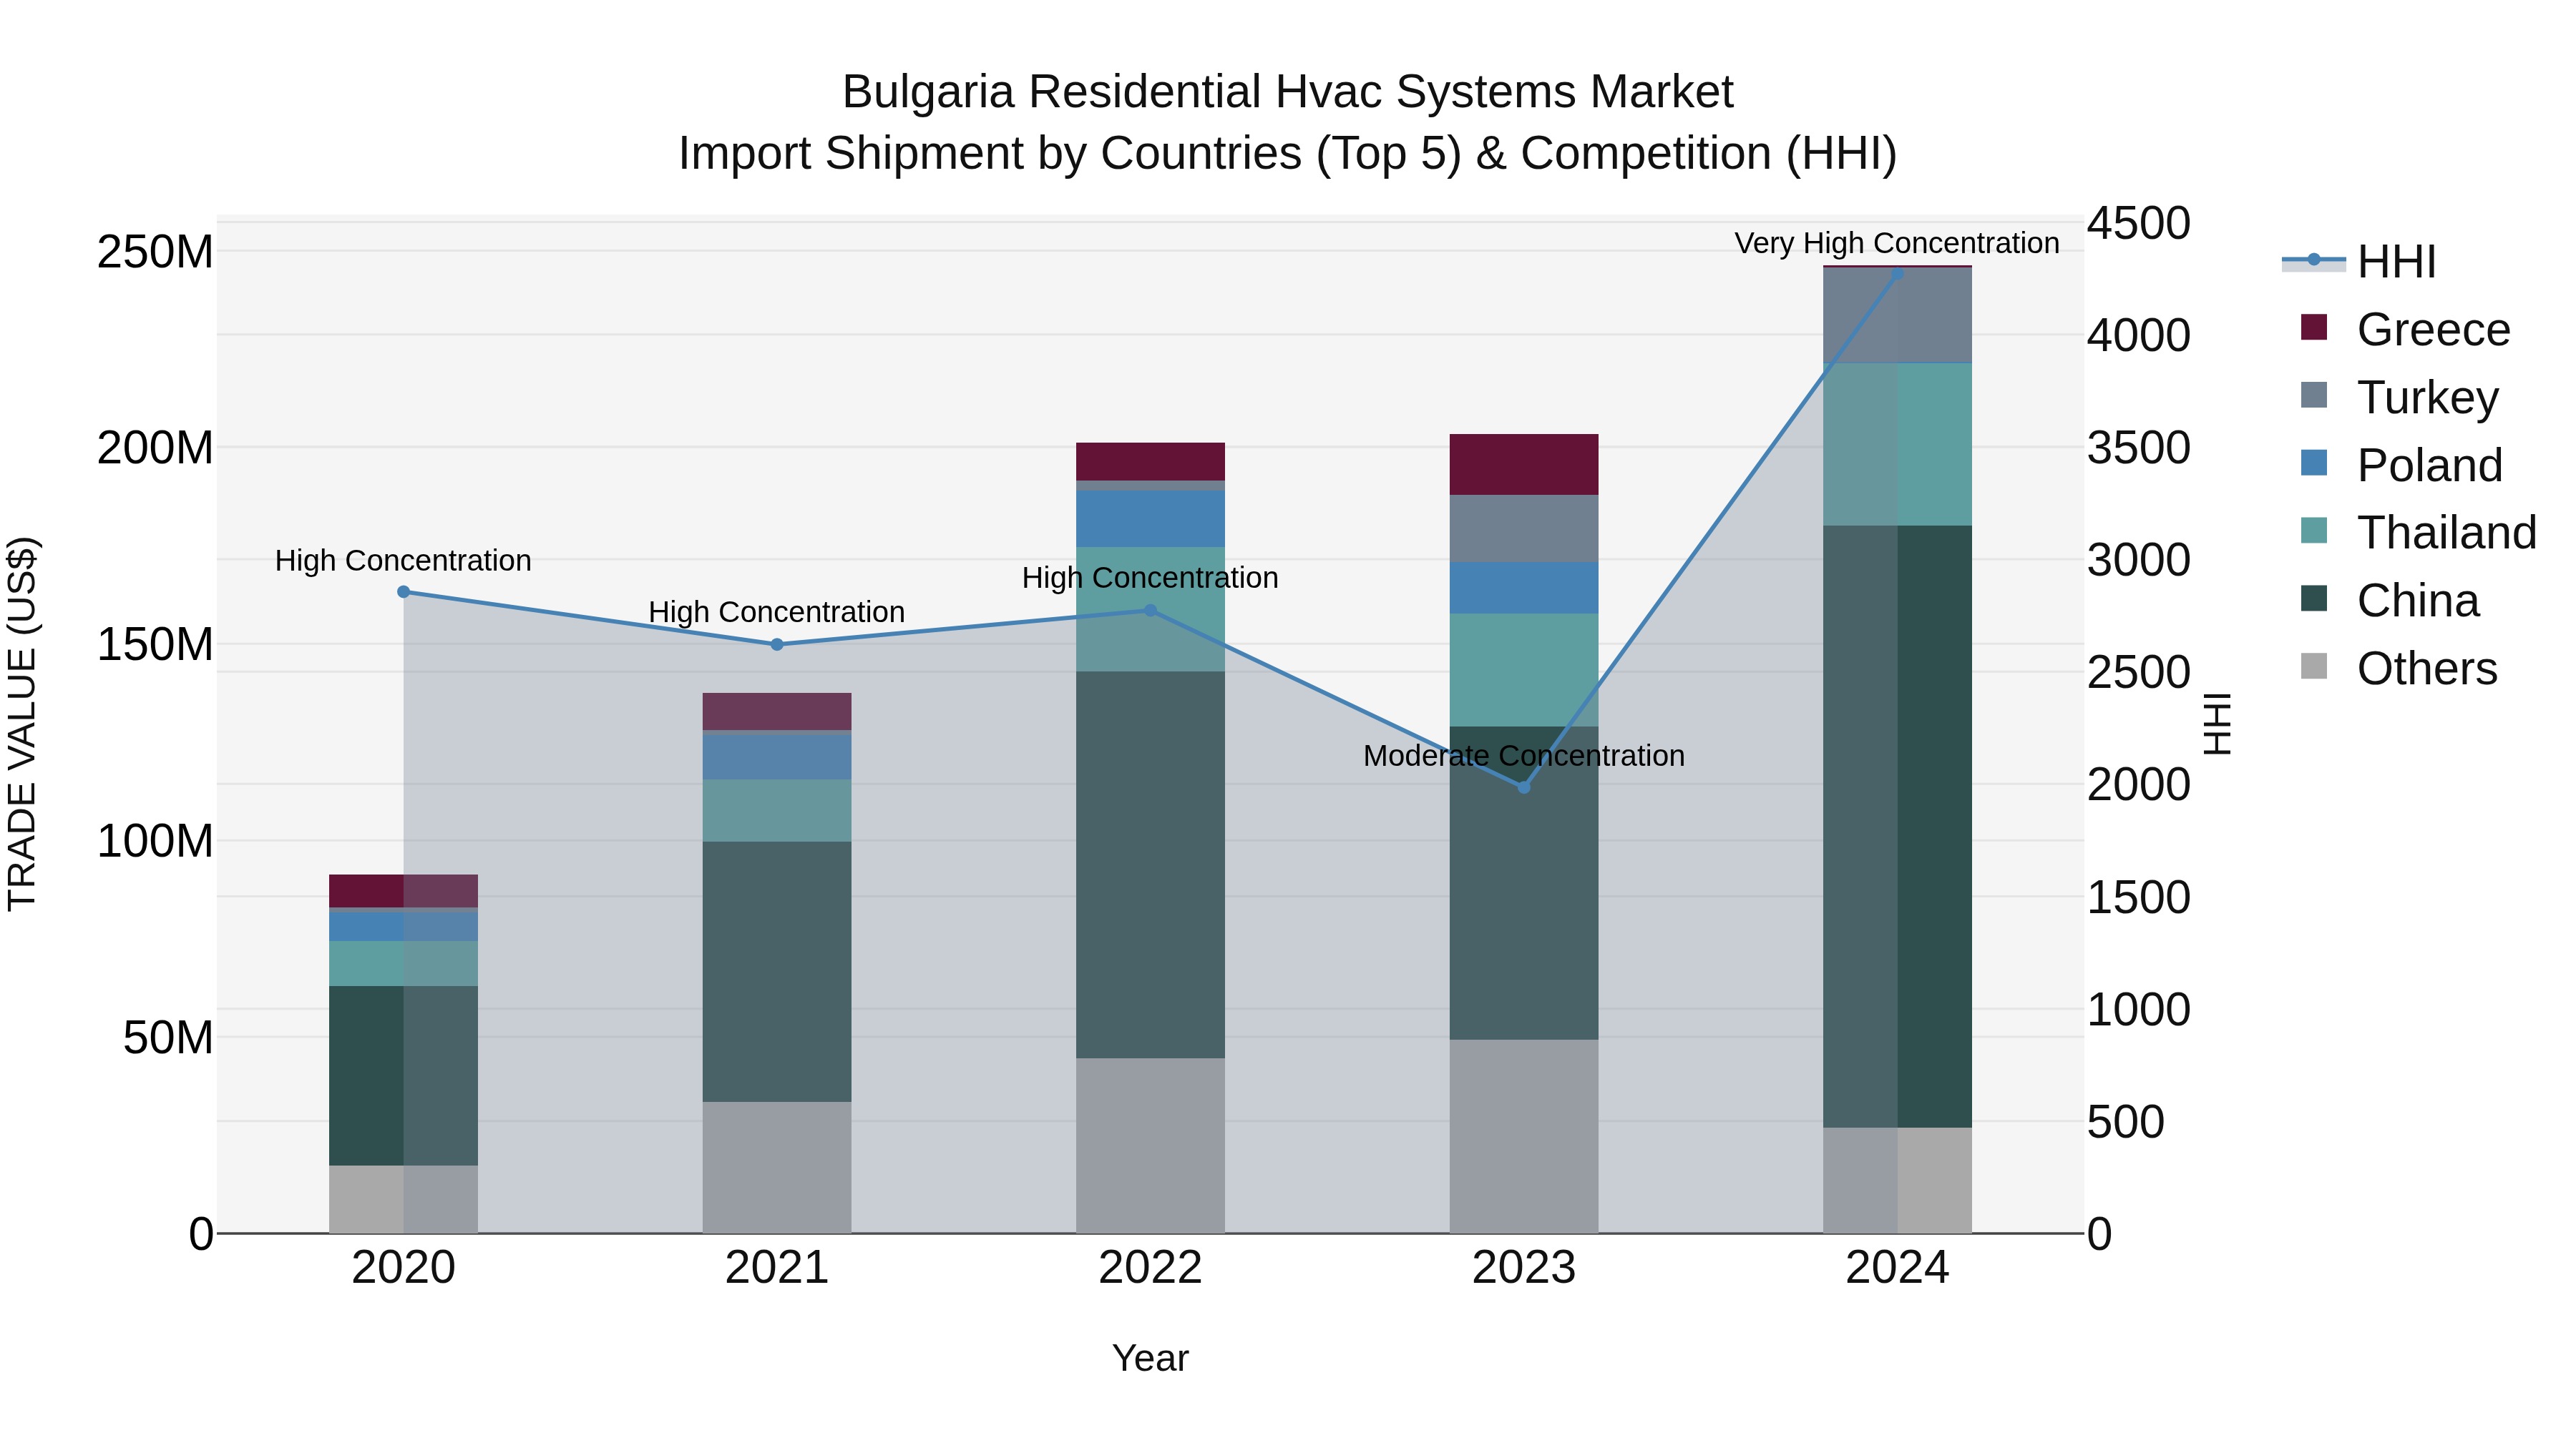
Task: Click the chart title 'Bulgaria Residential Hvac Systems Market'
Action: (1288, 92)
